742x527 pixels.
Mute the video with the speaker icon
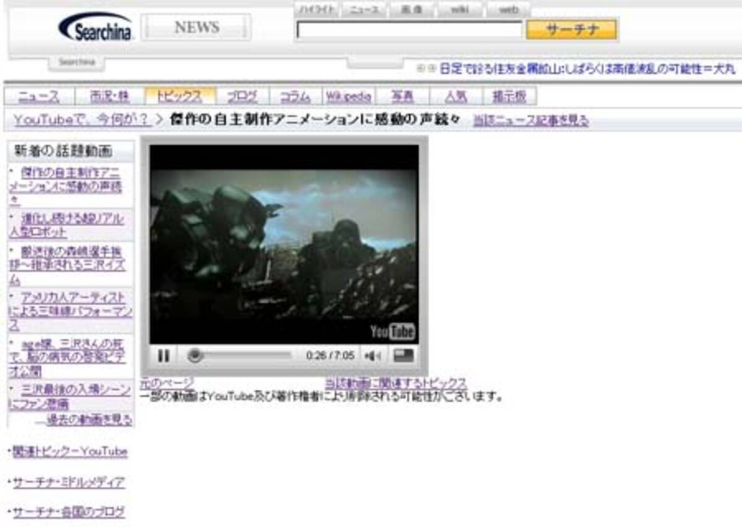tap(373, 356)
